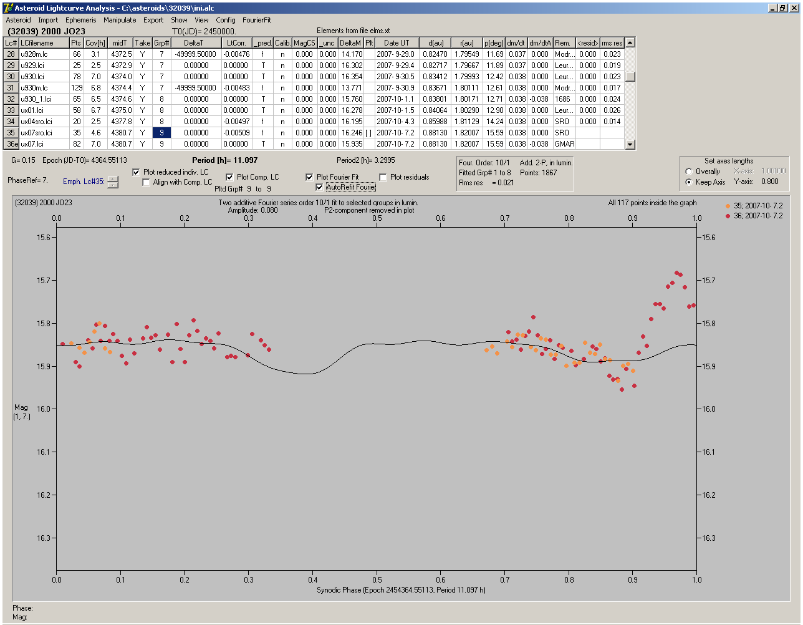Image resolution: width=803 pixels, height=625 pixels.
Task: Click the Cov[h] column header
Action: [x=95, y=43]
